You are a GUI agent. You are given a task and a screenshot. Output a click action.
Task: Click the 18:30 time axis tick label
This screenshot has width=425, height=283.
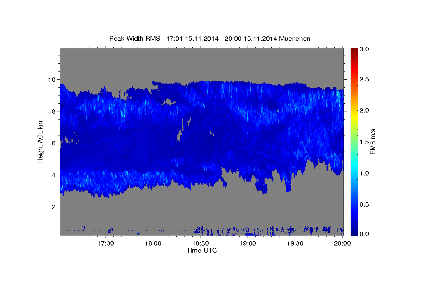(x=200, y=244)
